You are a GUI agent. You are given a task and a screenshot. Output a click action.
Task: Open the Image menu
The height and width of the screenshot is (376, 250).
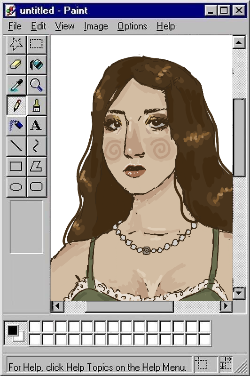pyautogui.click(x=96, y=26)
